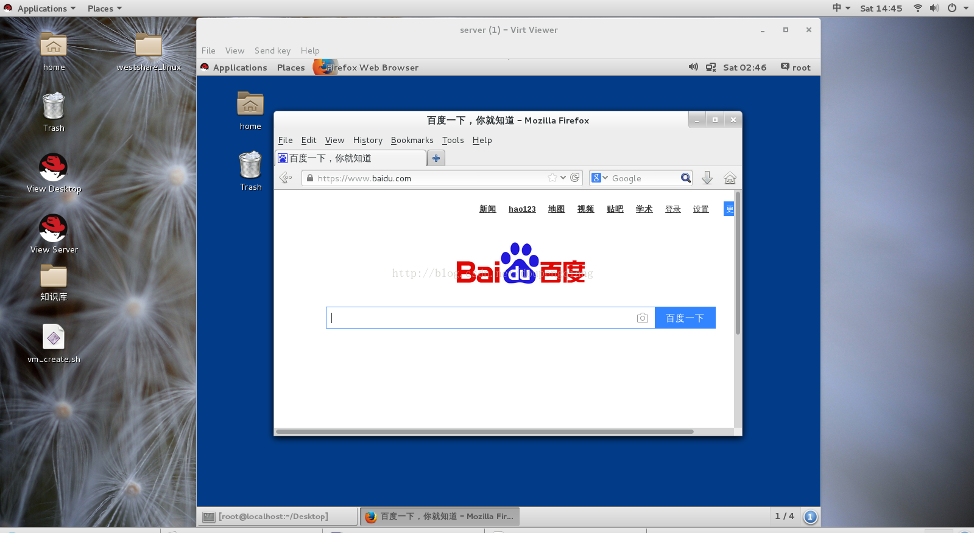Open Virt Viewer View menu
Image resolution: width=974 pixels, height=533 pixels.
235,51
